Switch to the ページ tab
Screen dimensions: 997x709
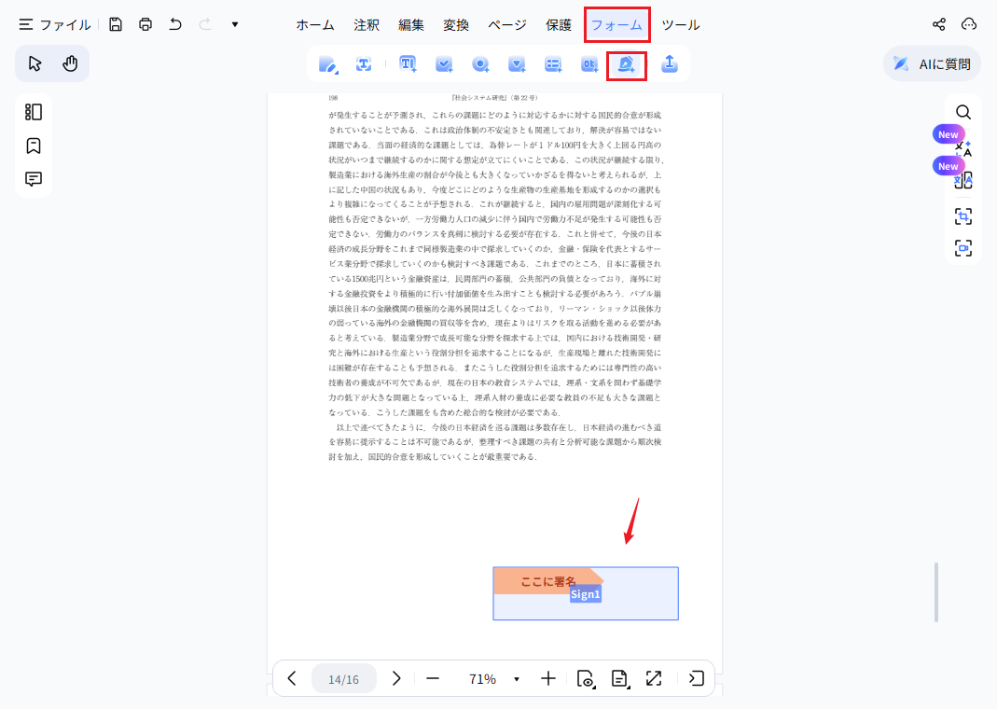click(506, 25)
